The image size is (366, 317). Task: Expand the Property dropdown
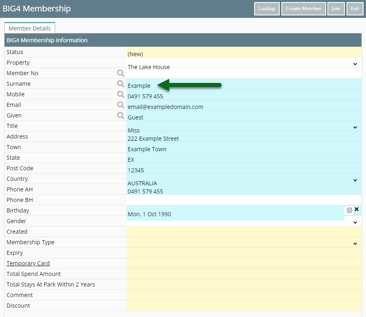(x=355, y=64)
